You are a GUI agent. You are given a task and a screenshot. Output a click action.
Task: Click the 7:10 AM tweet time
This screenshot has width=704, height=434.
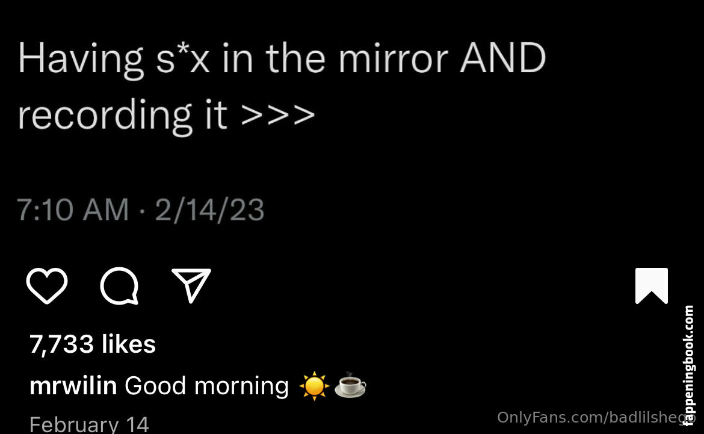[x=73, y=210]
